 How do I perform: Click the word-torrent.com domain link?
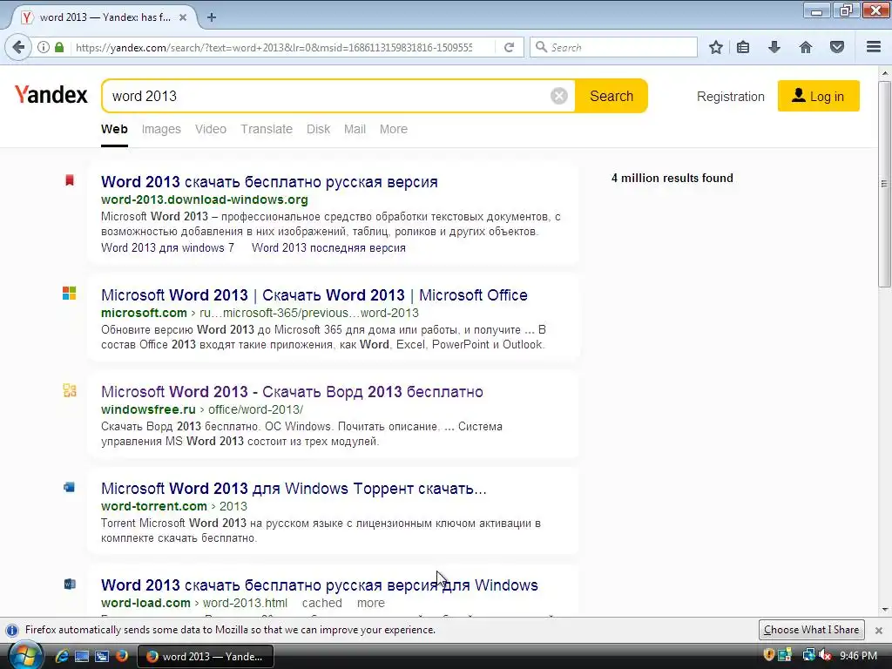pyautogui.click(x=153, y=506)
